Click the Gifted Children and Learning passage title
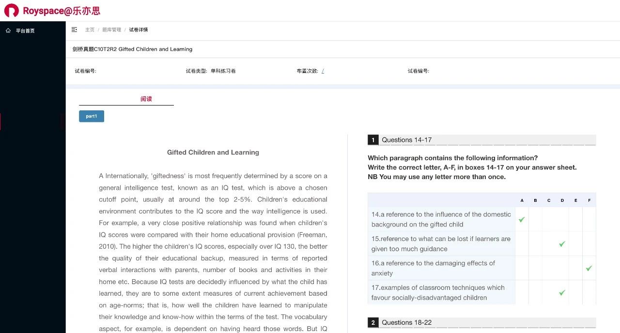 [x=213, y=152]
